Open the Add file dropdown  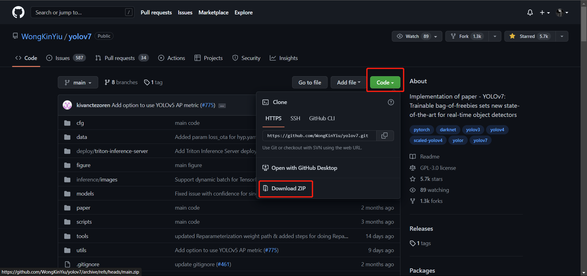click(x=348, y=83)
